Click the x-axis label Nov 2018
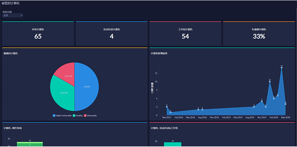The image size is (297, 147). [x=214, y=117]
